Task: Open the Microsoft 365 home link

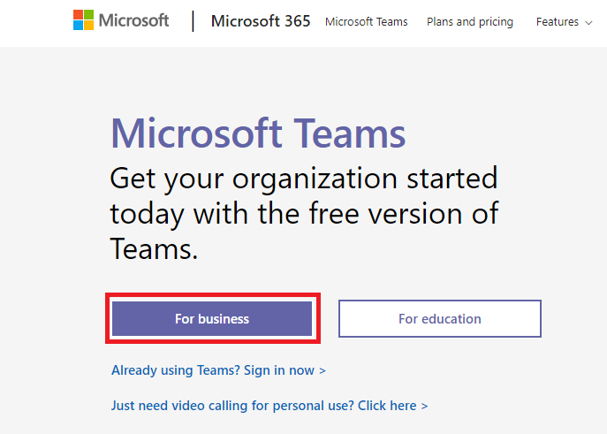Action: tap(261, 21)
